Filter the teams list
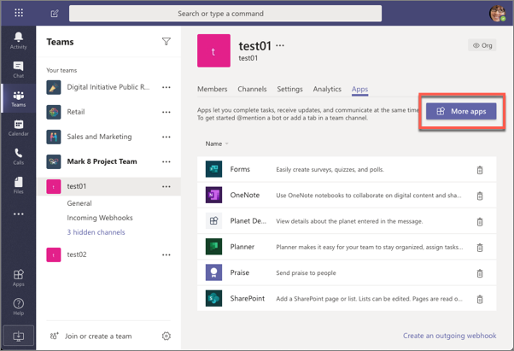 coord(166,42)
